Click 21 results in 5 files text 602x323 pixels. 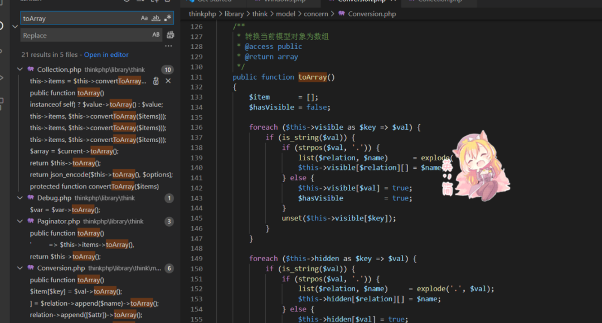(x=50, y=55)
